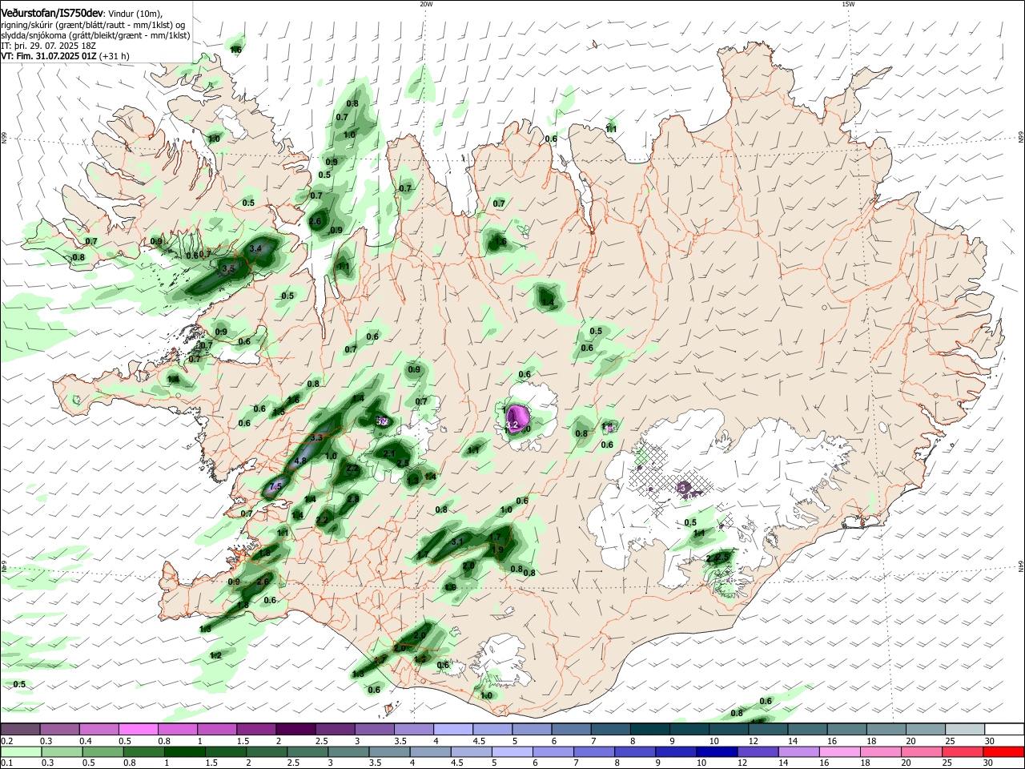Click the 3.4 precipitation value on map
The height and width of the screenshot is (769, 1025).
[x=256, y=249]
